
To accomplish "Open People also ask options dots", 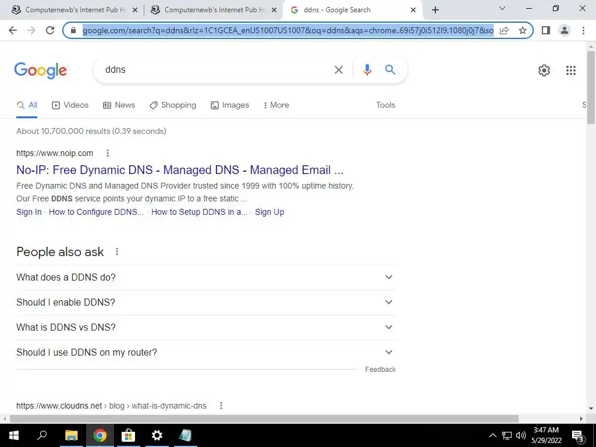I will (x=117, y=251).
